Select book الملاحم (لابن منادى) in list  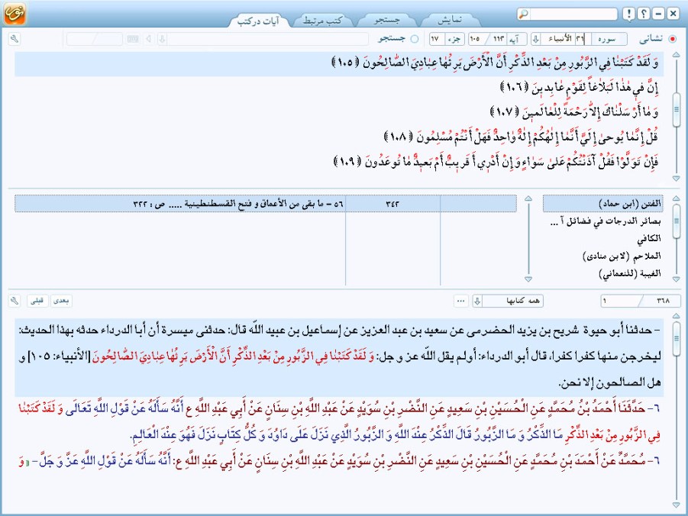coord(602,256)
